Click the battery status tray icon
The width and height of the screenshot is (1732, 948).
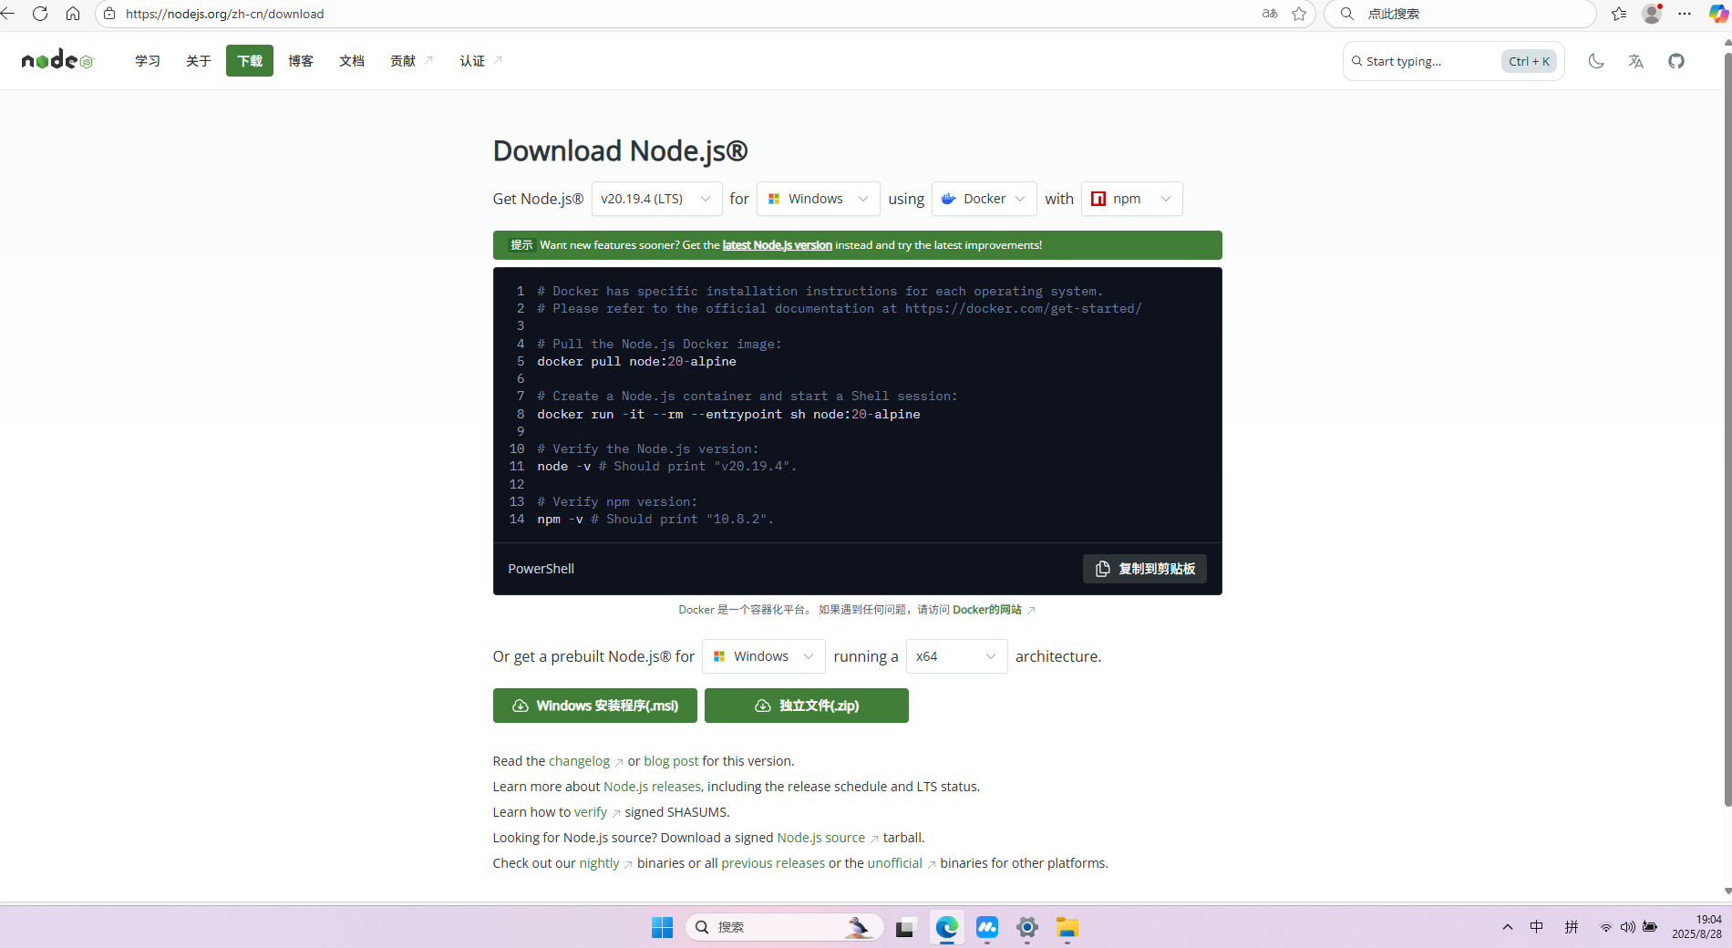(1650, 927)
